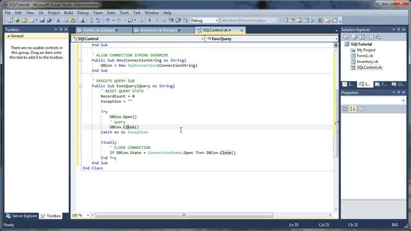Image resolution: width=411 pixels, height=231 pixels.
Task: Select Form1.vb in Solution Explorer
Action: (x=365, y=56)
